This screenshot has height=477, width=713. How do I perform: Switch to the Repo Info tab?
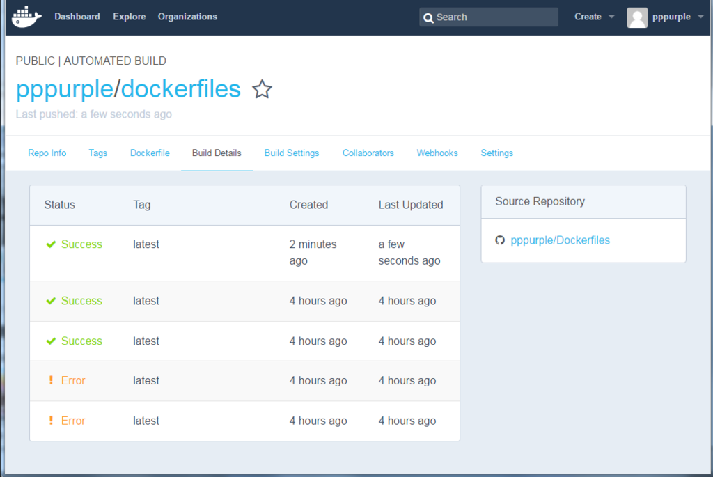(47, 153)
